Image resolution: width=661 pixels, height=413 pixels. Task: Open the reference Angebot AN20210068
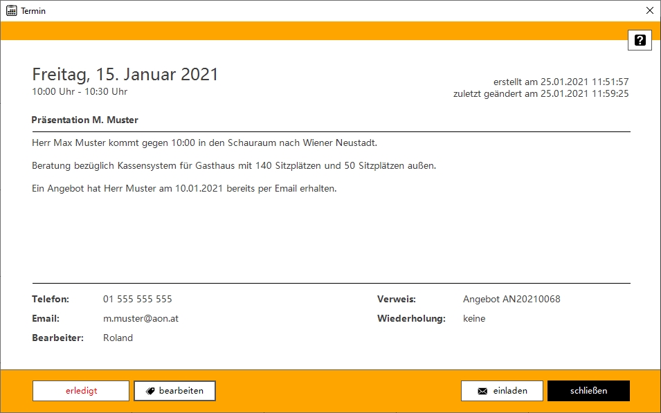[x=511, y=300]
